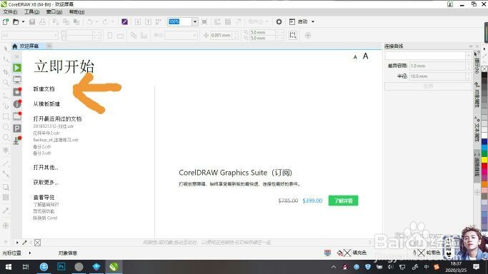This screenshot has height=274, width=488.
Task: Open the 帮助 menu
Action: (76, 12)
